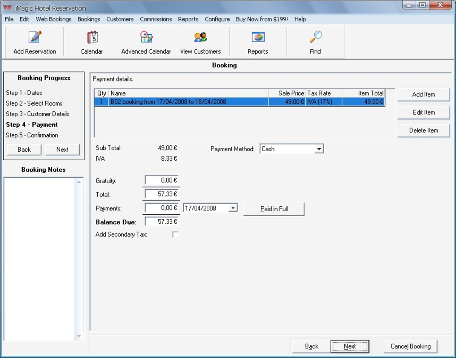Click Back button at bottom of window
The width and height of the screenshot is (456, 358).
[312, 346]
